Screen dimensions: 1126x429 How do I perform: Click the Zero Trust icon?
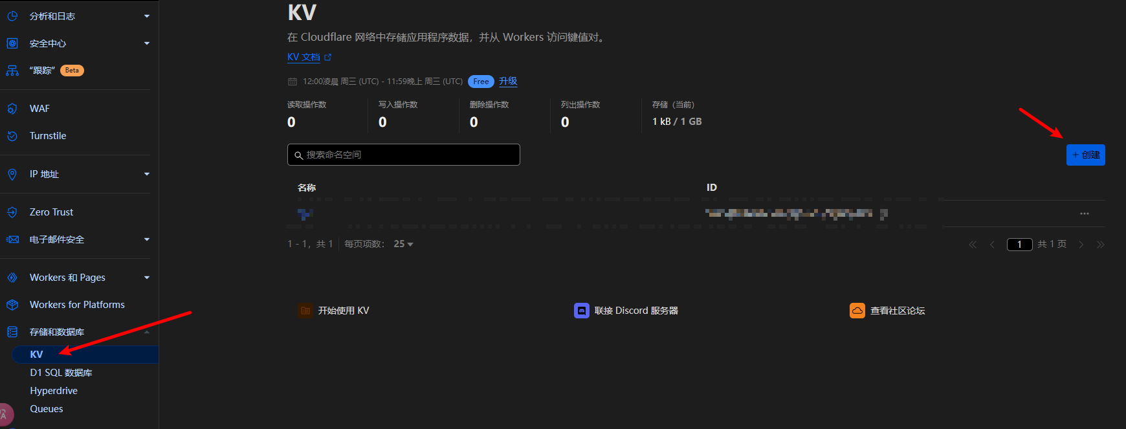pyautogui.click(x=12, y=212)
